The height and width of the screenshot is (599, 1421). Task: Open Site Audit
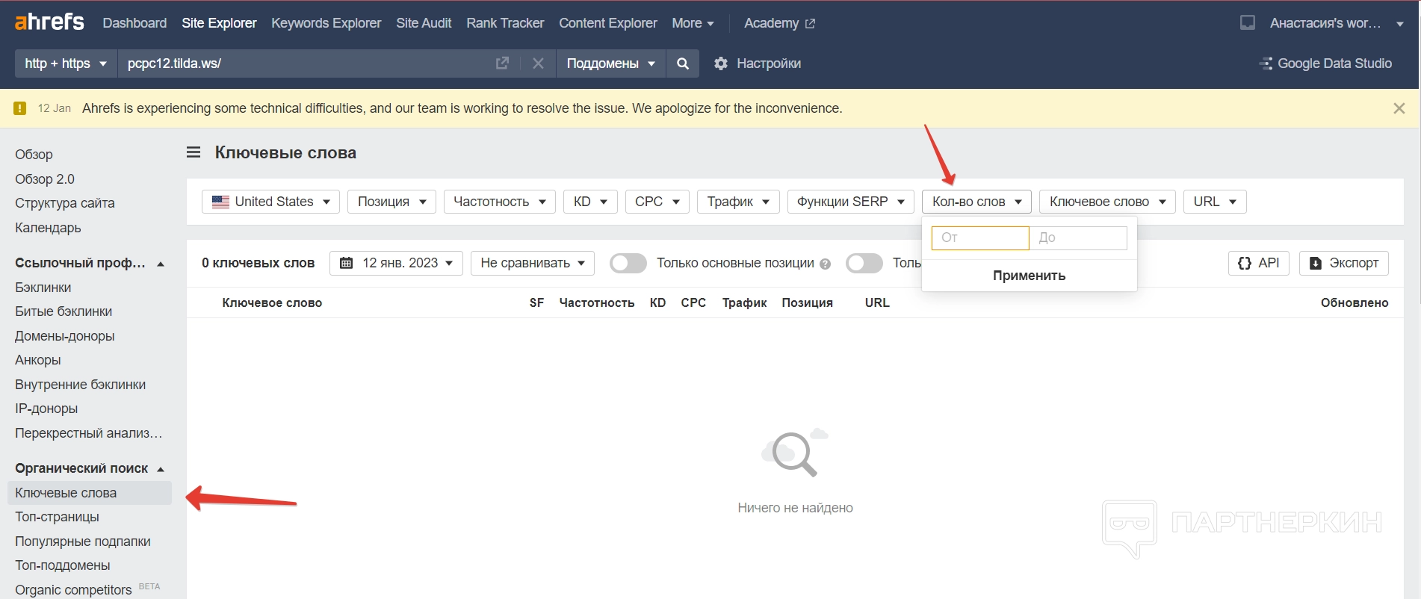click(424, 23)
